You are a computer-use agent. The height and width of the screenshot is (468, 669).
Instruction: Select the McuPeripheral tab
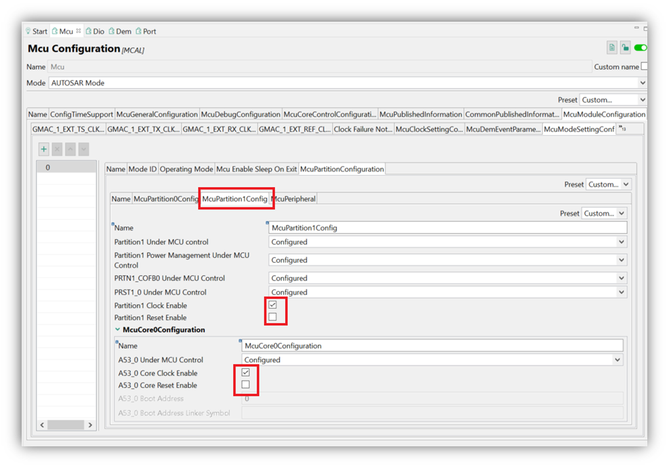tap(294, 199)
